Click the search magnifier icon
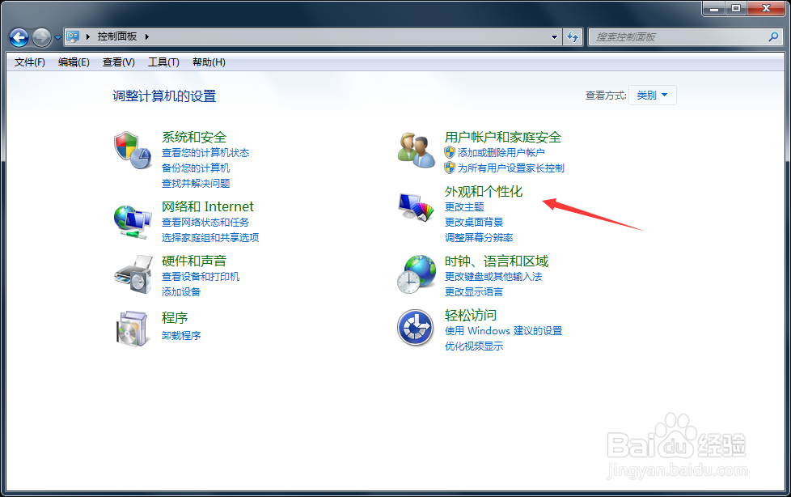The width and height of the screenshot is (791, 497). click(x=774, y=36)
